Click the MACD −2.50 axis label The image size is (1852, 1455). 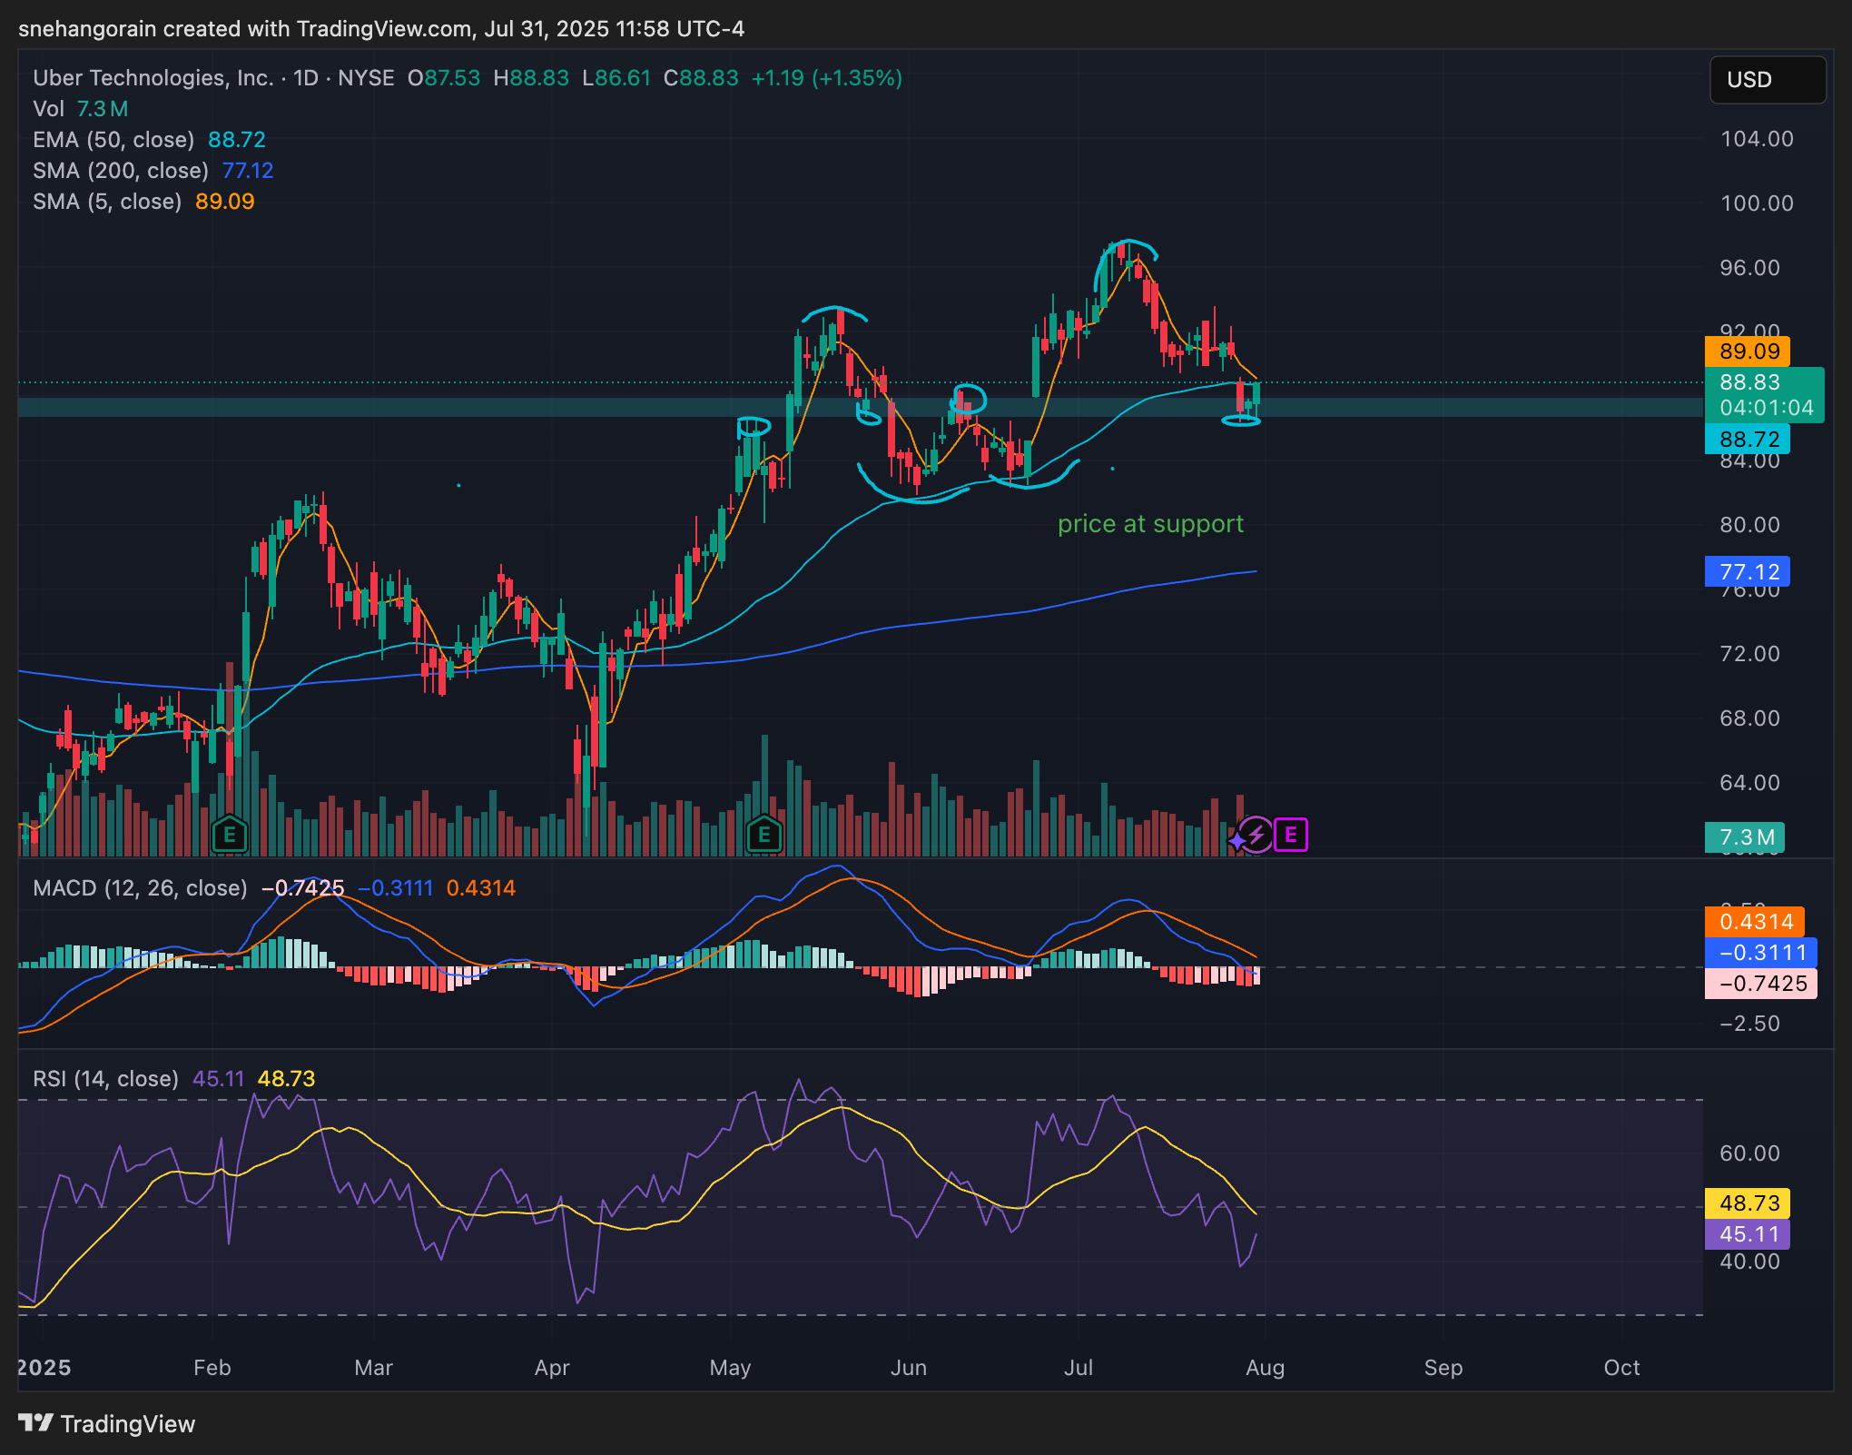click(x=1750, y=1024)
